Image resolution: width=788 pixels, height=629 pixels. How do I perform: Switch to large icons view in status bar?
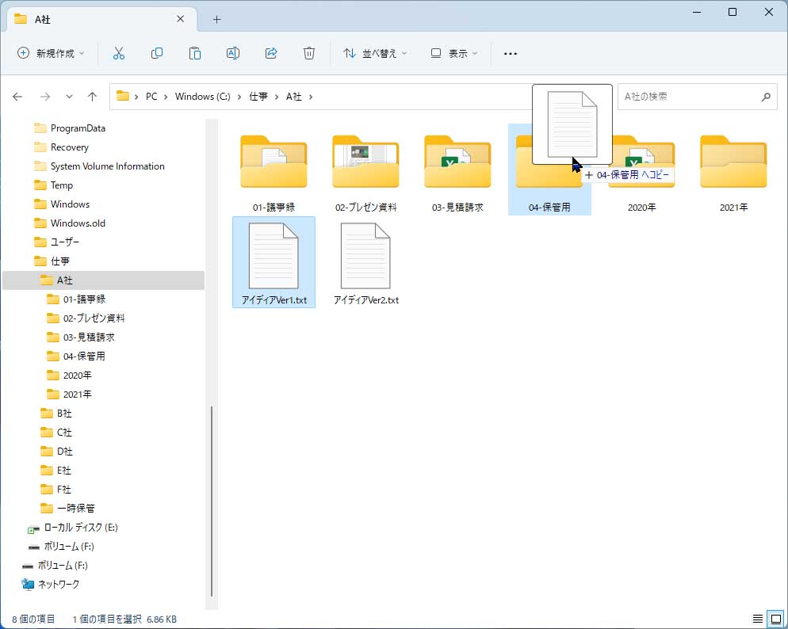[x=776, y=619]
